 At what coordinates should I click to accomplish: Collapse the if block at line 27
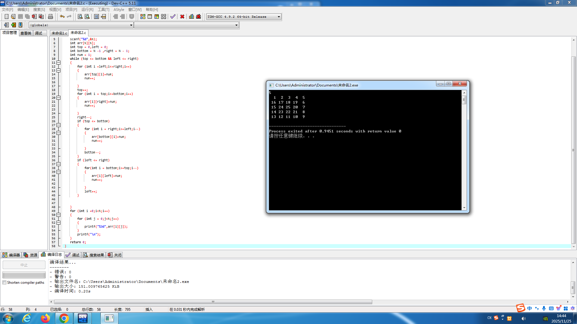coord(59,125)
